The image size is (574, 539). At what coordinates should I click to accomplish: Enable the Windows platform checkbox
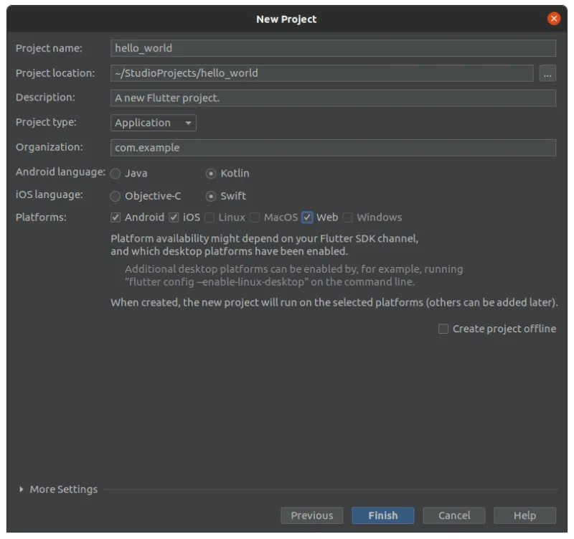point(348,217)
